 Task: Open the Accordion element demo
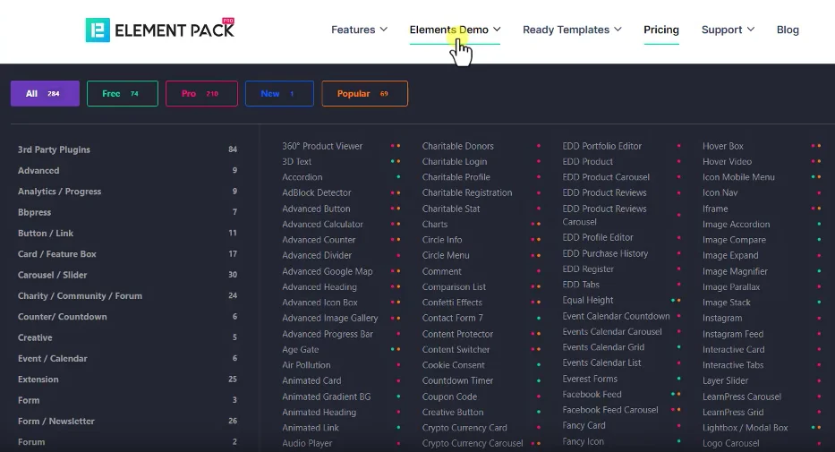point(302,176)
